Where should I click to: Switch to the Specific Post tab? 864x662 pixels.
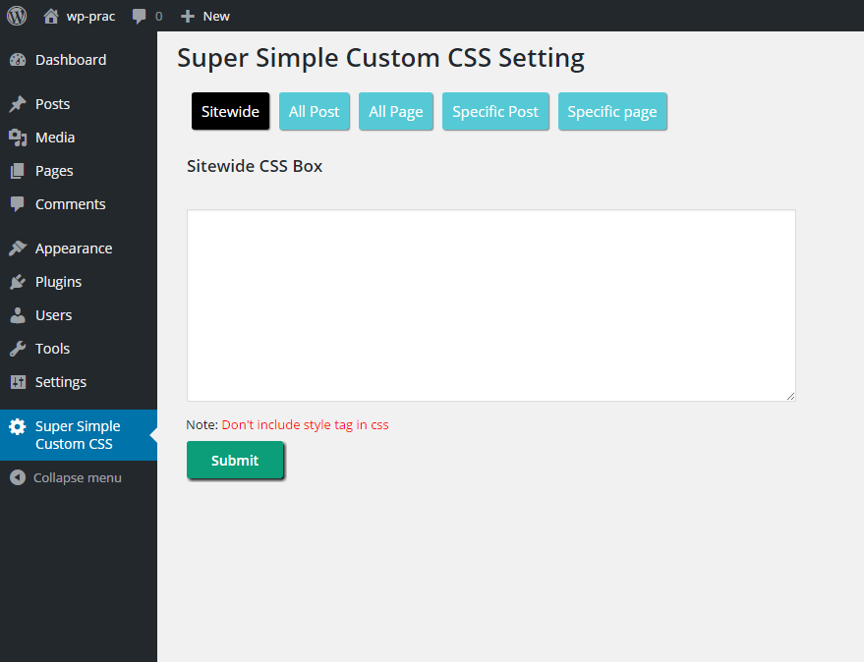tap(495, 111)
